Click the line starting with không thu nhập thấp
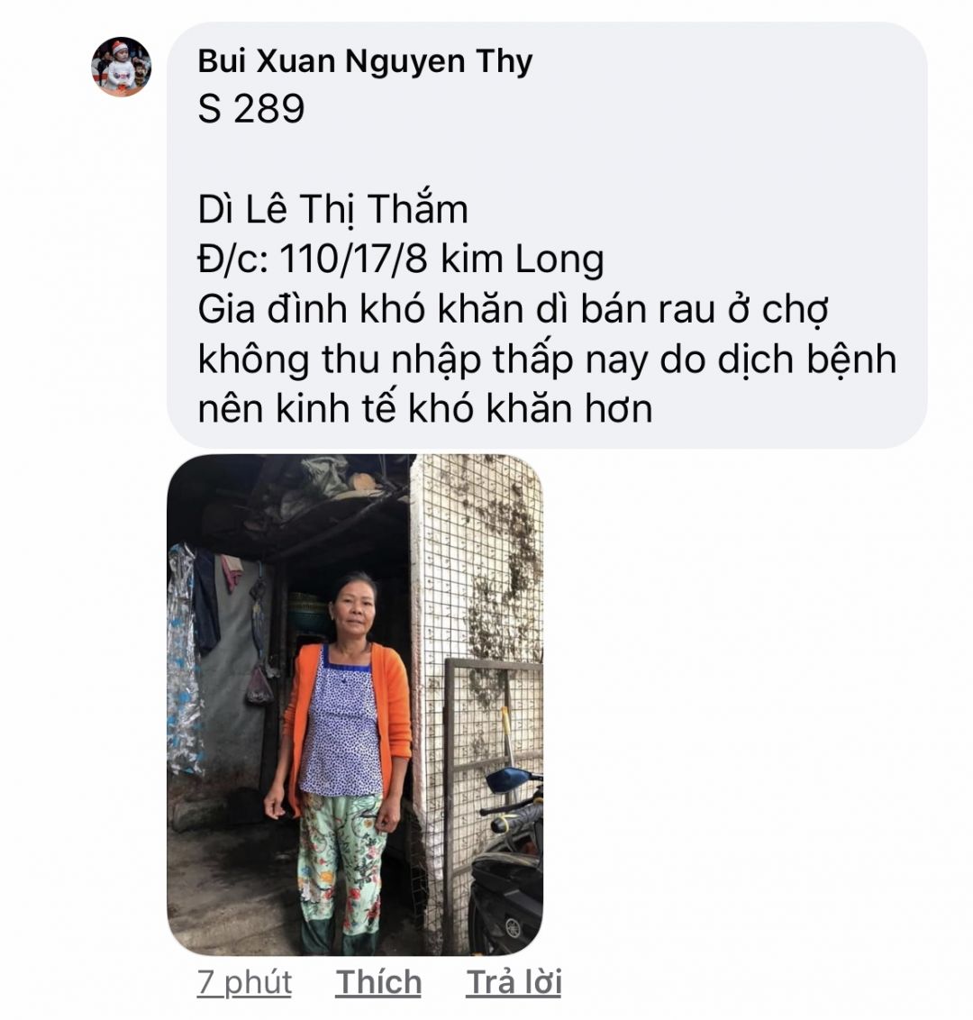This screenshot has height=1020, width=973. point(547,360)
